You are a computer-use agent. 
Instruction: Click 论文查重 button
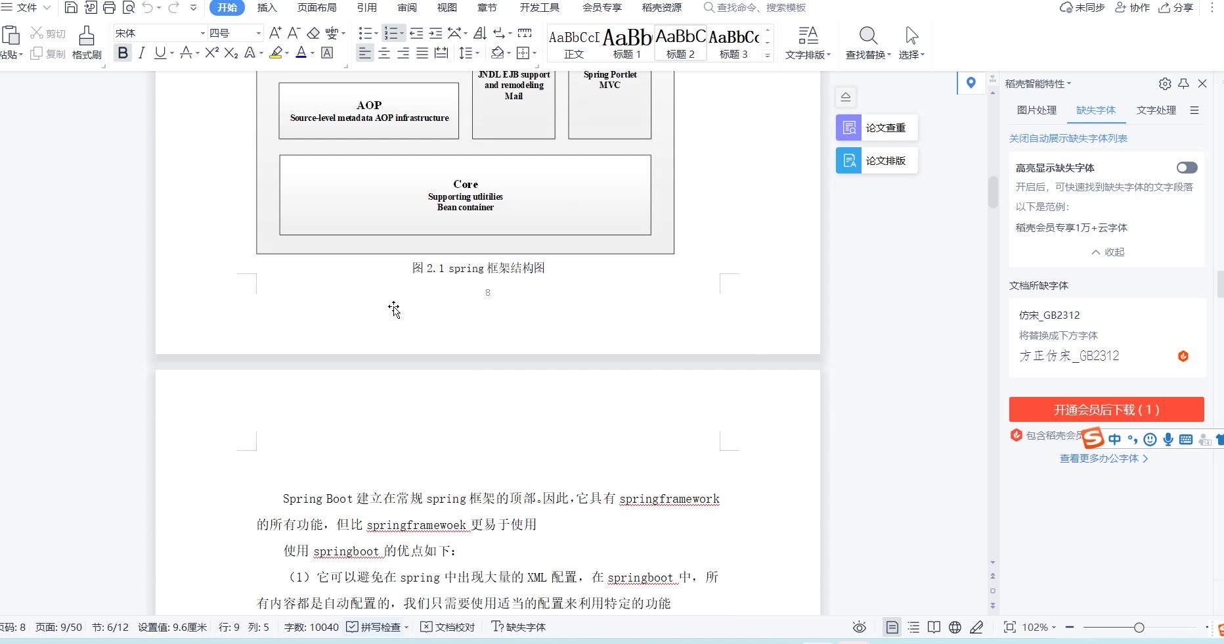(x=877, y=127)
